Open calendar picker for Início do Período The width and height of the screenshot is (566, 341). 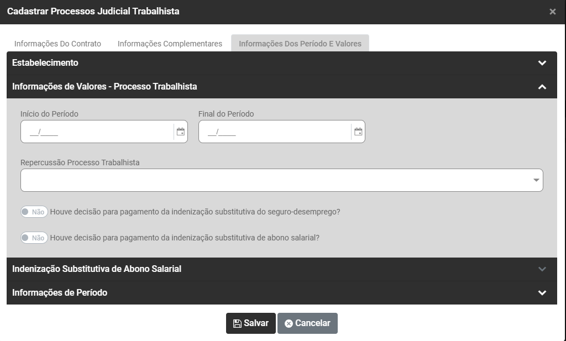181,132
